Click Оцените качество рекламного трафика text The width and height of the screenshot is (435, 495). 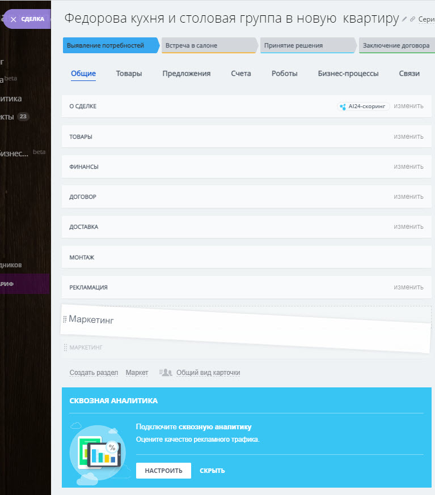[197, 439]
